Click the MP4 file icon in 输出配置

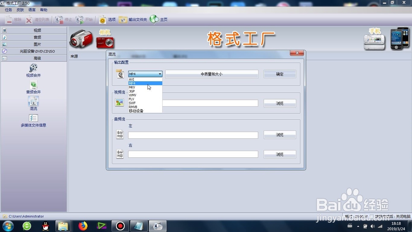coord(120,74)
